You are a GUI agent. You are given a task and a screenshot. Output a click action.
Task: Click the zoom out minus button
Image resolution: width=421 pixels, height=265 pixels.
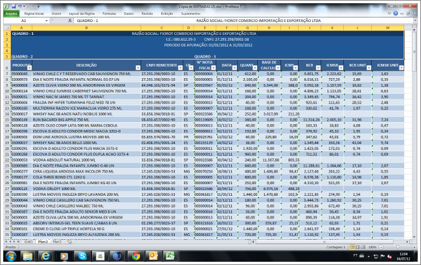click(x=381, y=247)
